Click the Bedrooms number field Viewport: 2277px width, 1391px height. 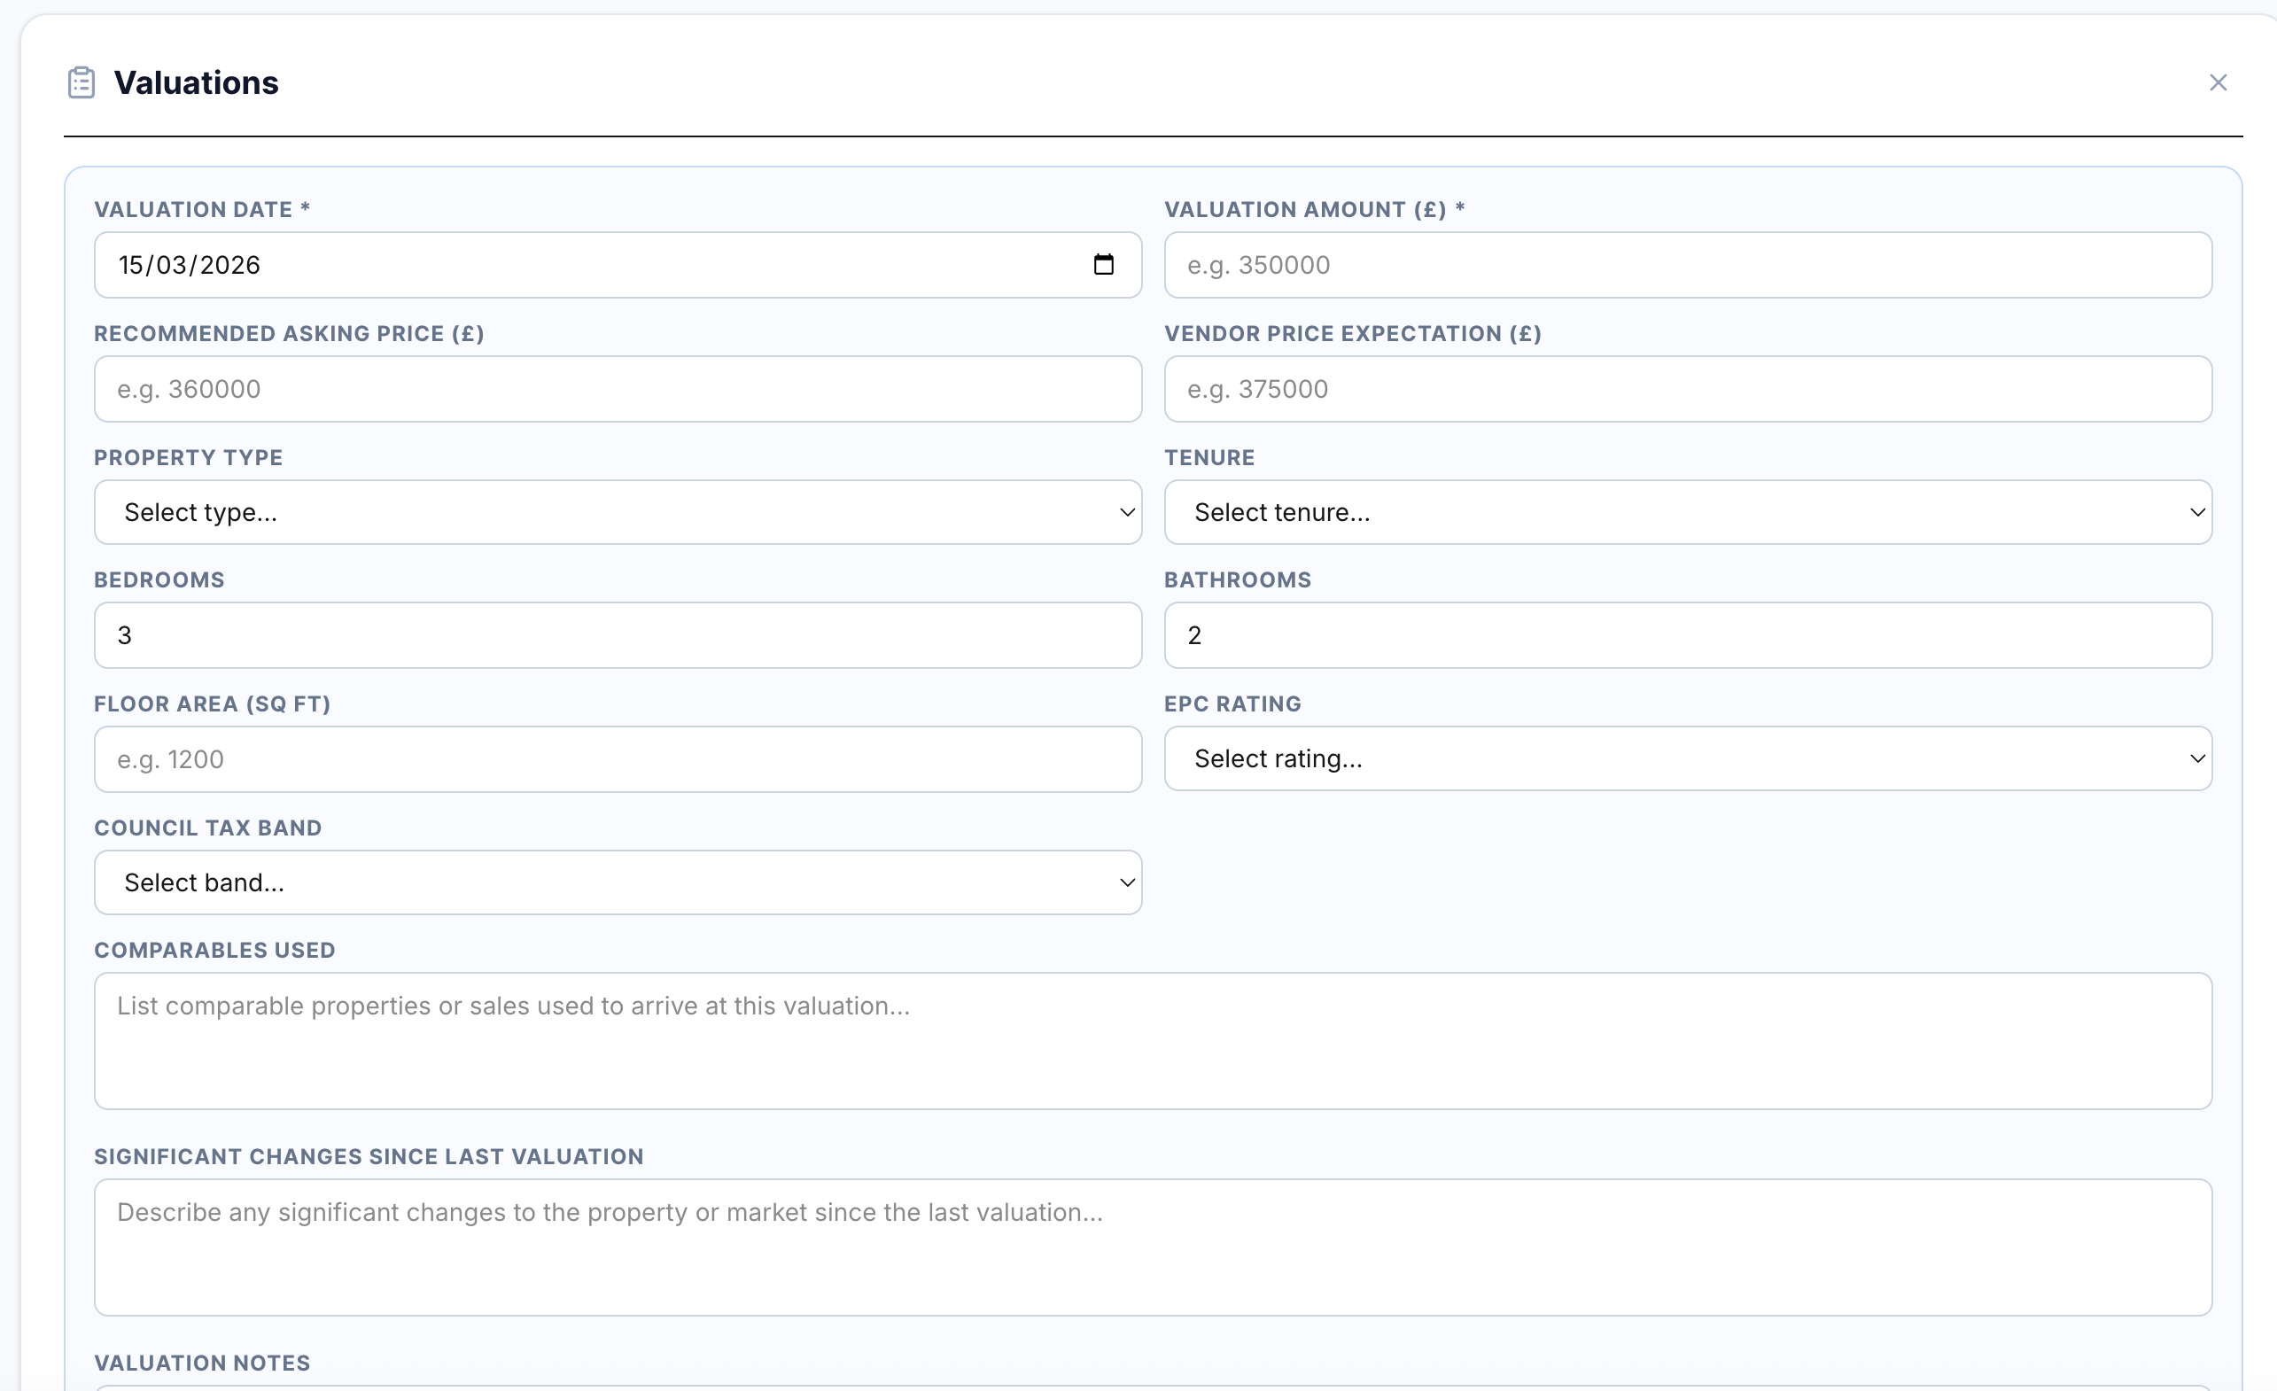[618, 636]
